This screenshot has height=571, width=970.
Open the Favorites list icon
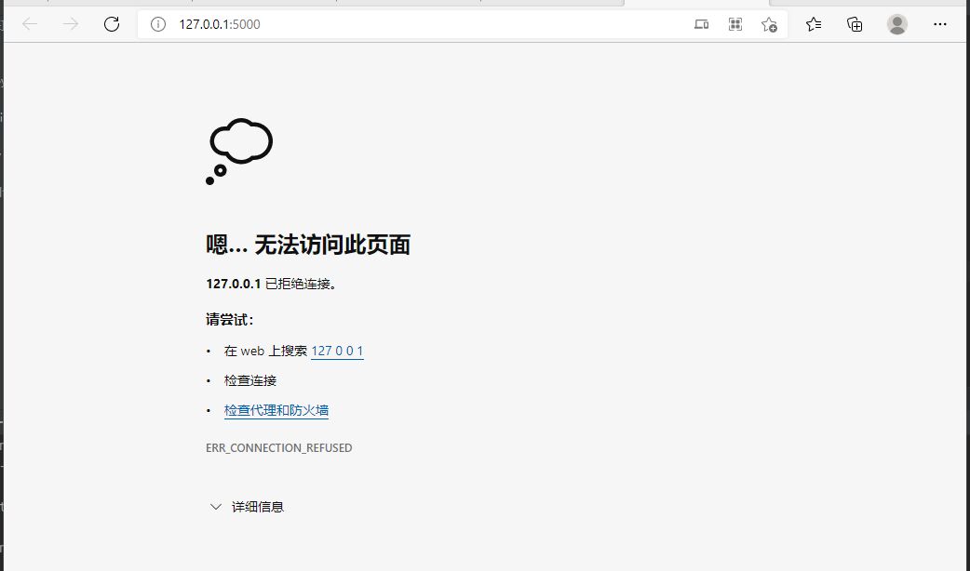[x=814, y=24]
